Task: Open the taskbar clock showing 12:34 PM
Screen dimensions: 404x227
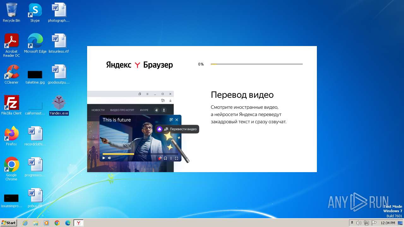Action: (388, 223)
